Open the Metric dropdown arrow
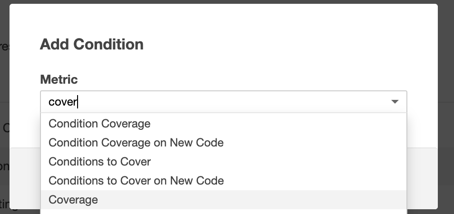454x214 pixels. pyautogui.click(x=395, y=102)
